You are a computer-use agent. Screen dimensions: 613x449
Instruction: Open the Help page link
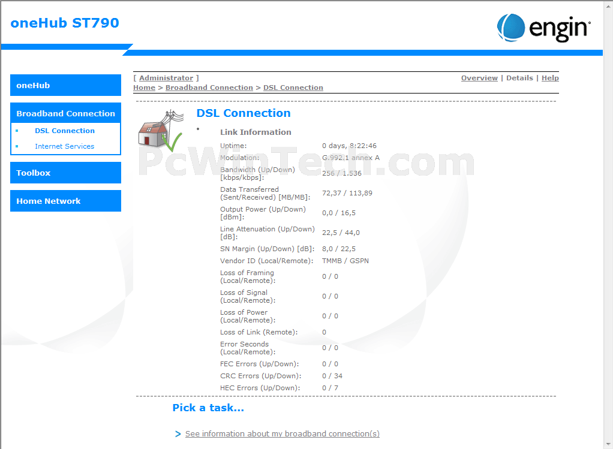tap(550, 78)
